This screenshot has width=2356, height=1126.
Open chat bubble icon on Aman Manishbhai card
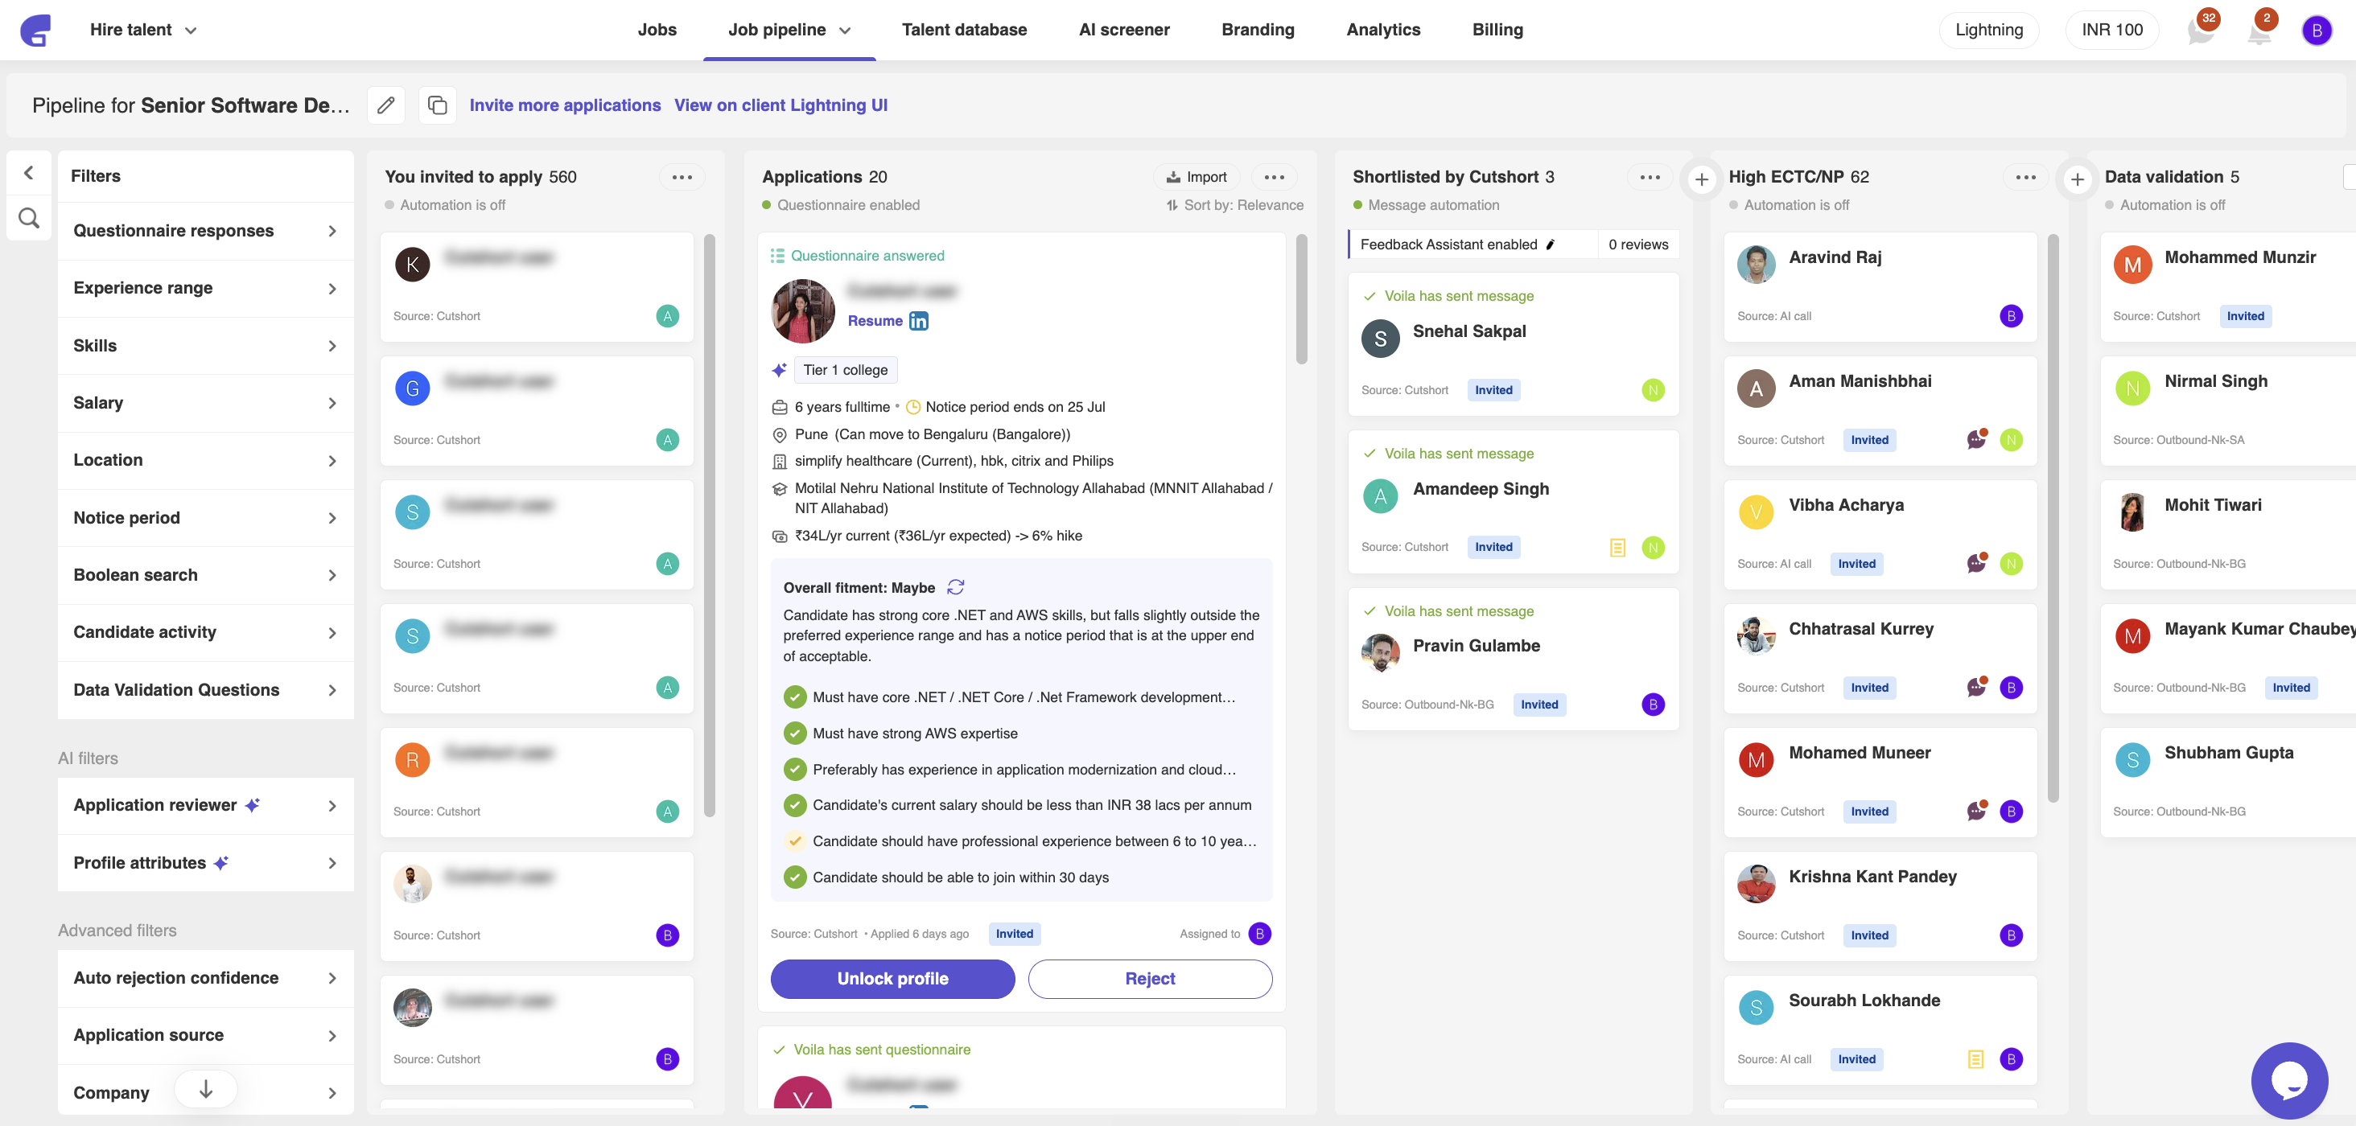(1976, 440)
